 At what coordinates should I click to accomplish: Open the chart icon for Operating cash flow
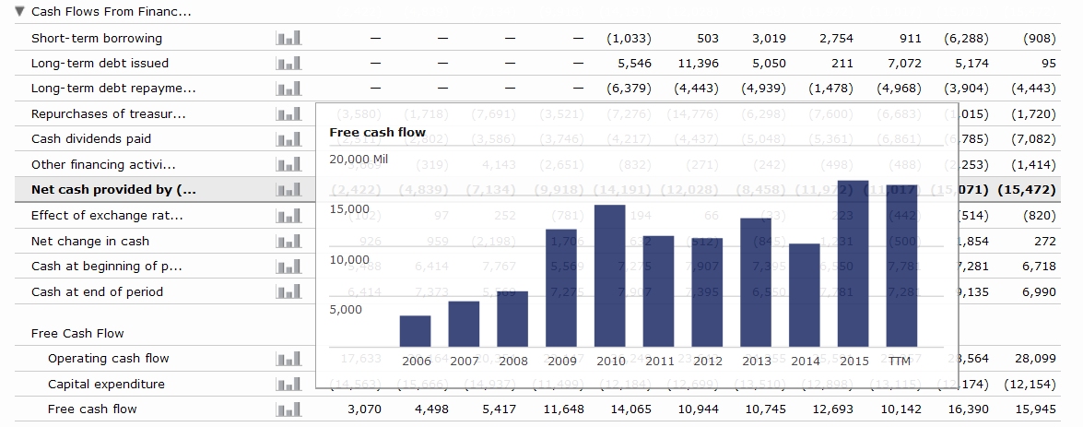coord(288,359)
